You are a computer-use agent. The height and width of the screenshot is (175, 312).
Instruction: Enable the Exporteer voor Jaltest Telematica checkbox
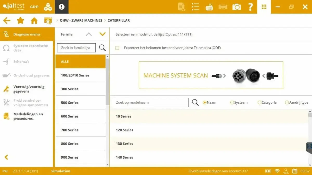tap(117, 48)
